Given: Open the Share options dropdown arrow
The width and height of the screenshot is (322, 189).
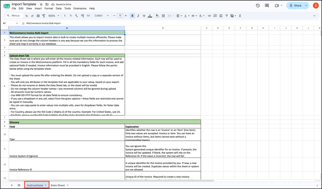Looking at the screenshot, I should [x=306, y=6].
